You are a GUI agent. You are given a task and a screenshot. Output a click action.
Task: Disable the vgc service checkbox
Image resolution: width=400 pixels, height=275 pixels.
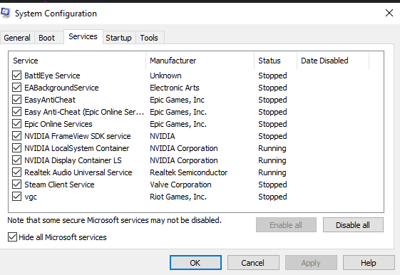(17, 197)
